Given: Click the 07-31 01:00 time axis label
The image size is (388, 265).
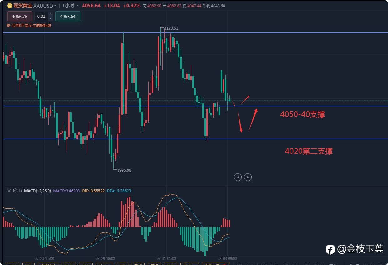Looking at the screenshot, I should [166, 259].
